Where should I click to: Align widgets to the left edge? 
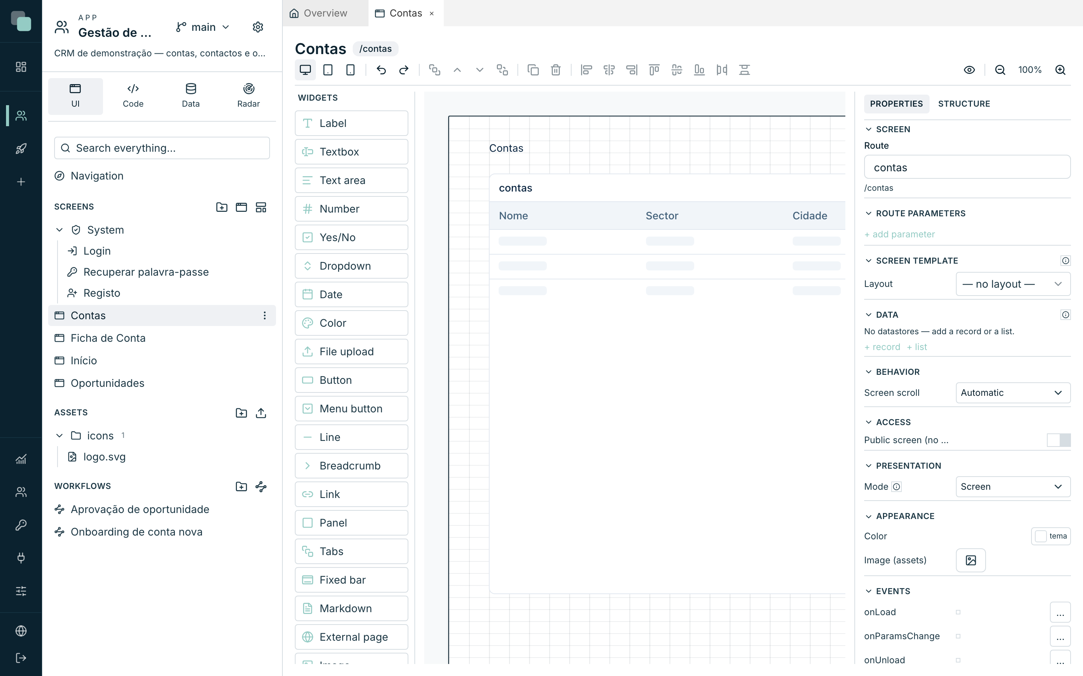[x=586, y=70]
